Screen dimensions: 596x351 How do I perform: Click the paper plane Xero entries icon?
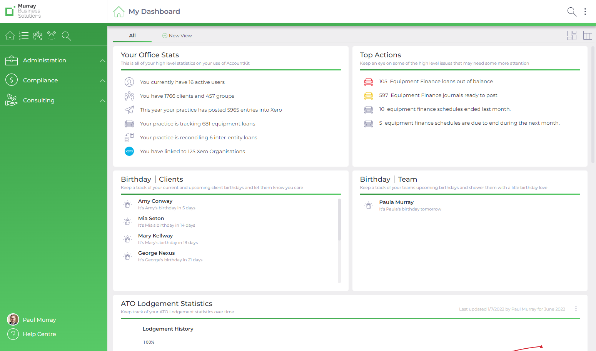click(x=129, y=110)
